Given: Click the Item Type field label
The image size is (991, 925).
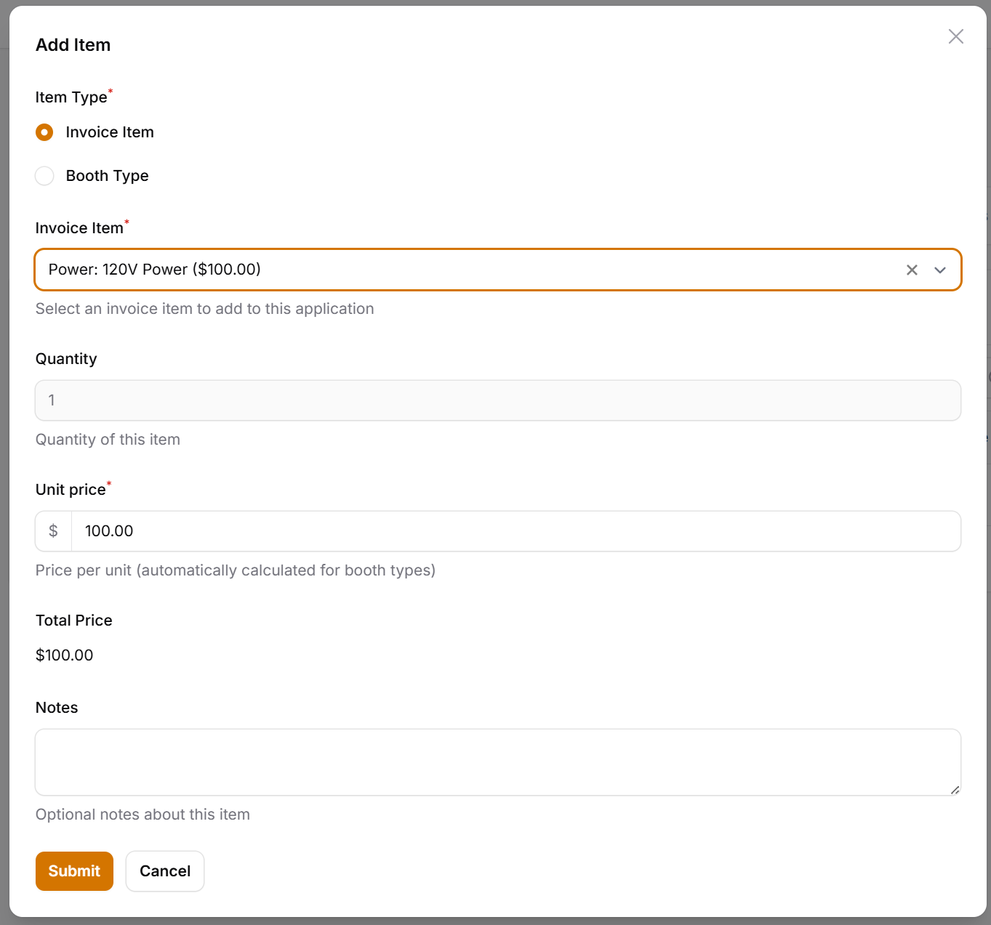Looking at the screenshot, I should (71, 97).
